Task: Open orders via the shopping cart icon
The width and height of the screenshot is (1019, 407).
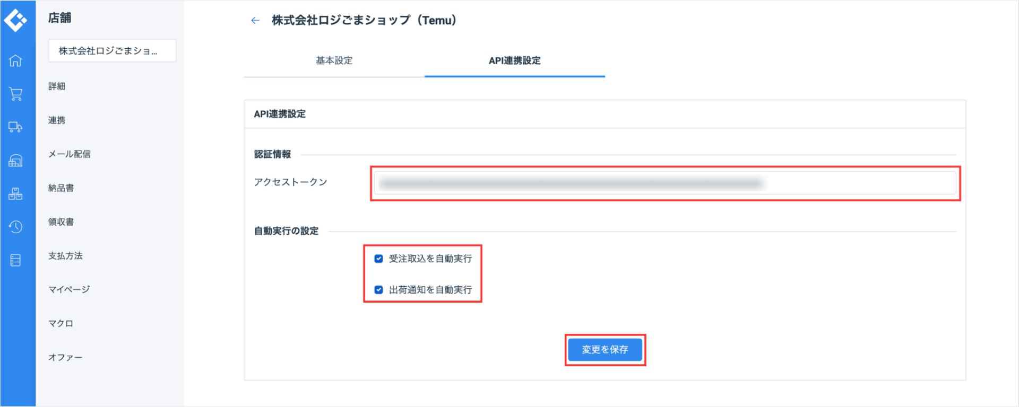Action: coord(16,94)
